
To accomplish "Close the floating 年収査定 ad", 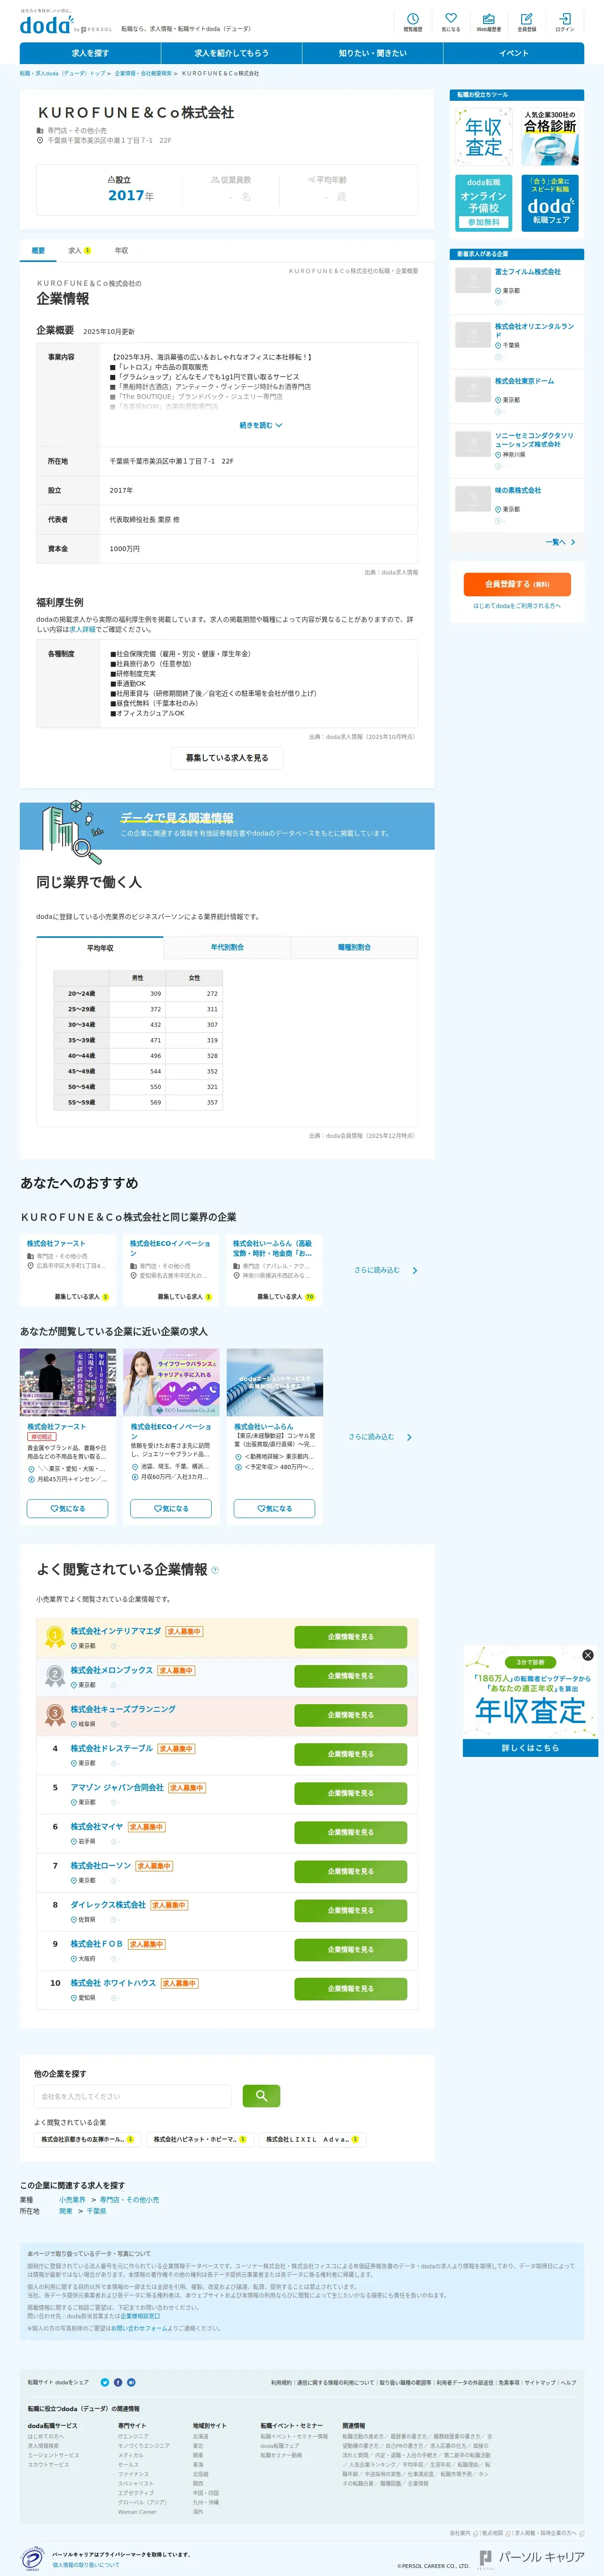I will 588,1655.
